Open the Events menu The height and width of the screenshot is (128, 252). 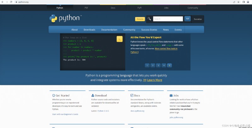click(178, 30)
